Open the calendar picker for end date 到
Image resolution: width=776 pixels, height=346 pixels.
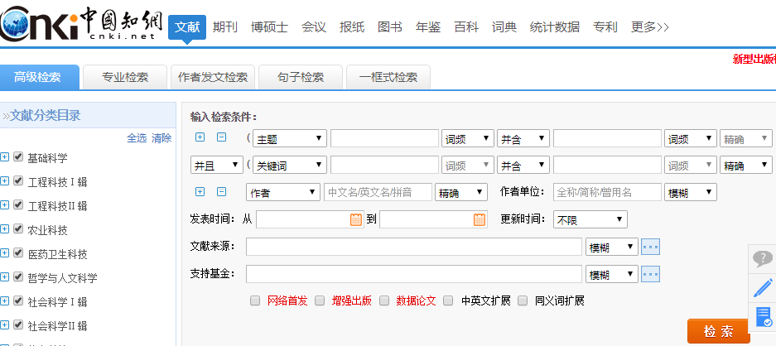480,219
